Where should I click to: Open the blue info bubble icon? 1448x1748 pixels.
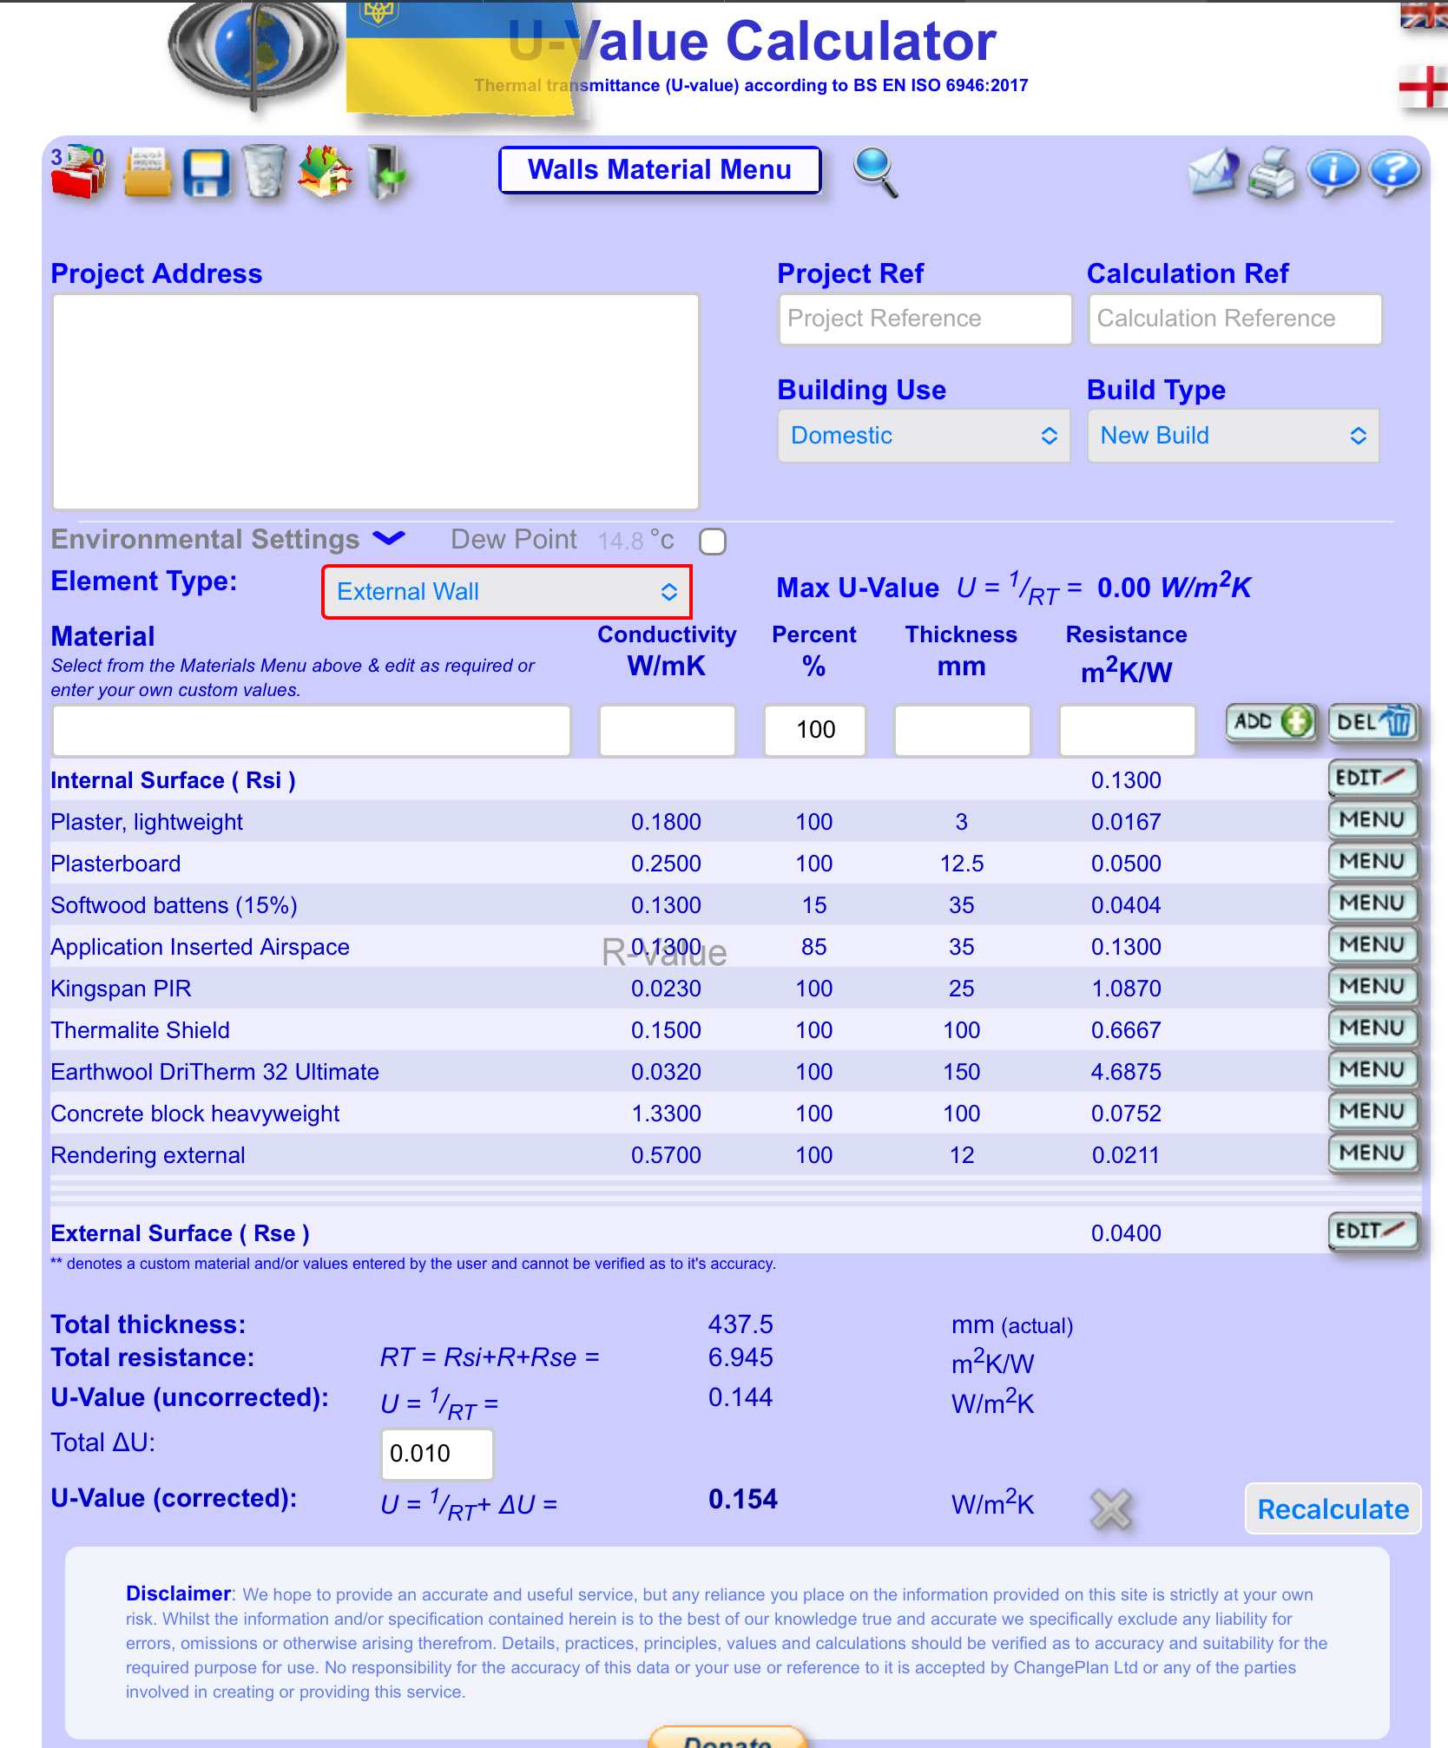tap(1333, 172)
